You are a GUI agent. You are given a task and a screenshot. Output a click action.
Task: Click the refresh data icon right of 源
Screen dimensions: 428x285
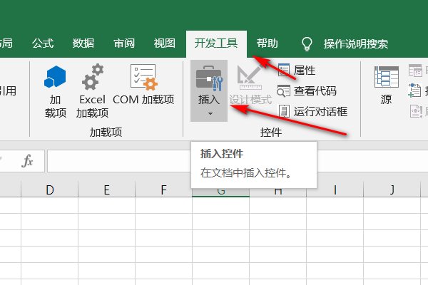pyautogui.click(x=416, y=111)
